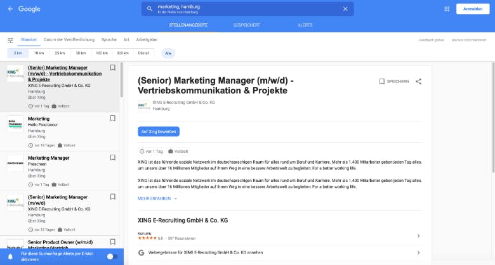Share the job with the share icon
This screenshot has height=265, width=495.
(x=419, y=81)
